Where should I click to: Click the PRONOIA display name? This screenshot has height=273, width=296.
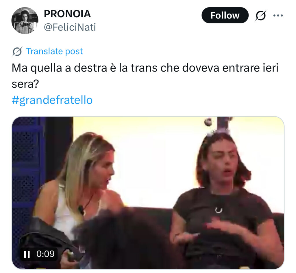coord(67,14)
